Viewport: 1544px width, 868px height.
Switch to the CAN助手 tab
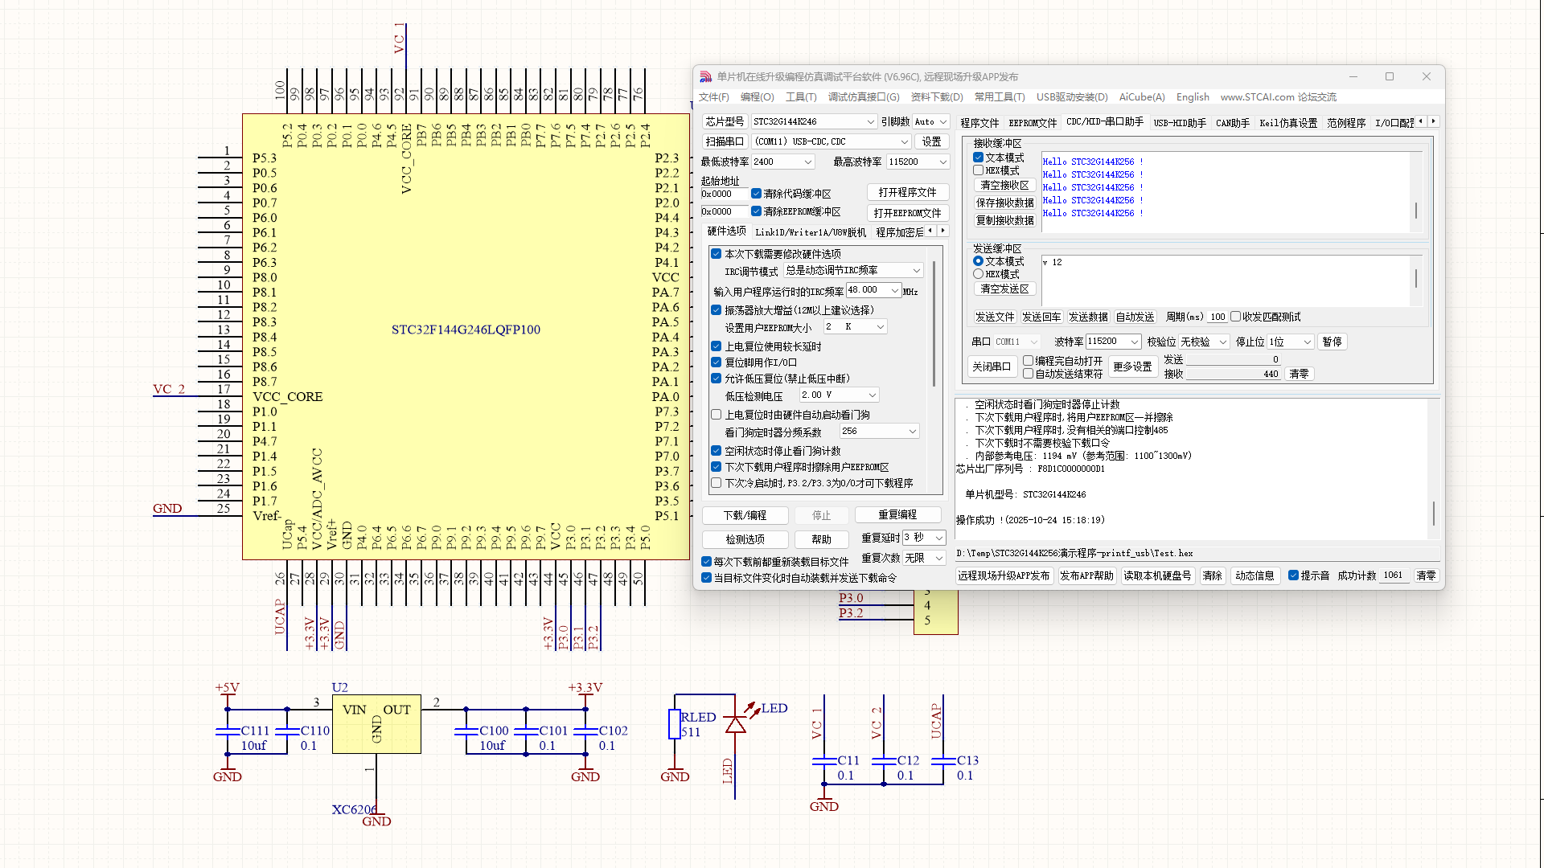(1232, 123)
